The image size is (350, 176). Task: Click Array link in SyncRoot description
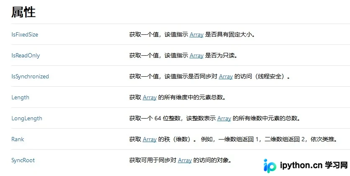point(185,160)
